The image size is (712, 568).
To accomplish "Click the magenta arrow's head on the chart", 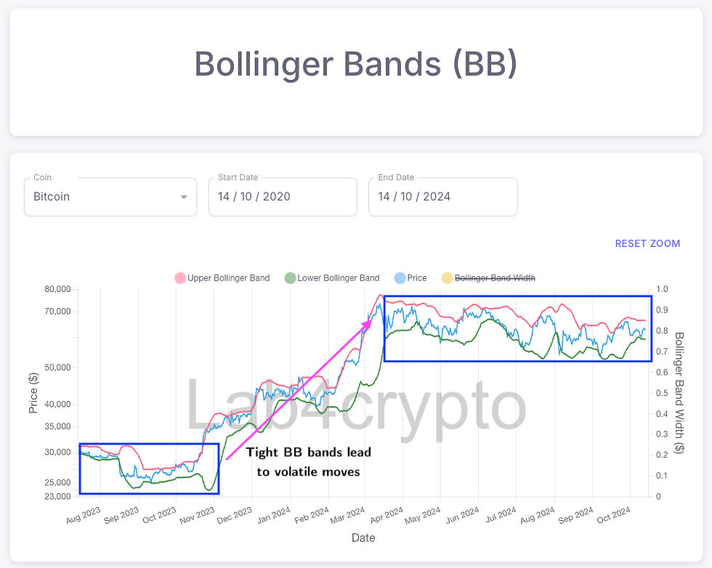I will click(x=368, y=322).
